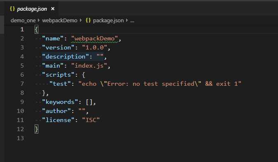The image size is (278, 162).
Task: Click the empty array brackets on line 9
Action: coord(89,102)
